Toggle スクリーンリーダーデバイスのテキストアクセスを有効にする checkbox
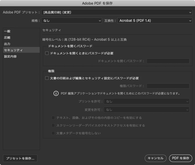 pos(53,125)
